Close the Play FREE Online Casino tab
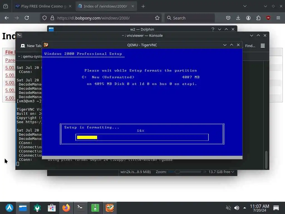The height and width of the screenshot is (214, 285). 70,6
